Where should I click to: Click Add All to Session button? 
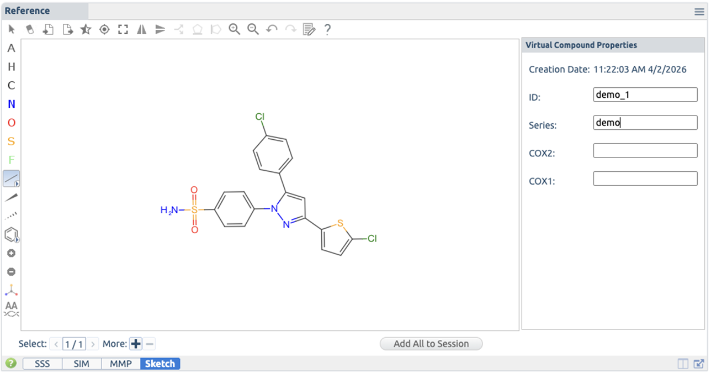(431, 344)
